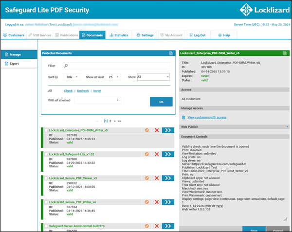The height and width of the screenshot is (232, 292).
Task: Click the icon beside View customers with access
Action: (x=183, y=117)
